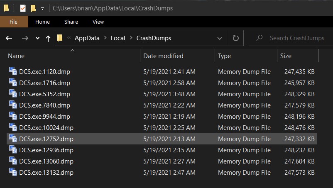Open the File menu
The height and width of the screenshot is (188, 333).
click(14, 22)
